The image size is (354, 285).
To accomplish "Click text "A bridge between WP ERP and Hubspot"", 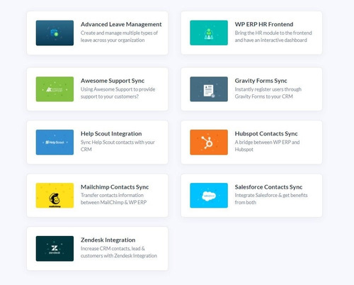I will [267, 146].
